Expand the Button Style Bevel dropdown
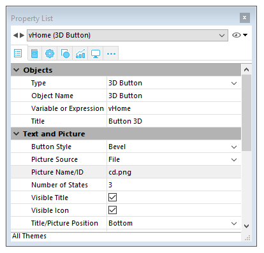Screen dimensions: 264x253 [234, 147]
